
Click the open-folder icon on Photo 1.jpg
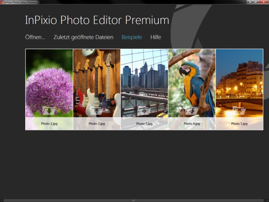[x=49, y=110]
